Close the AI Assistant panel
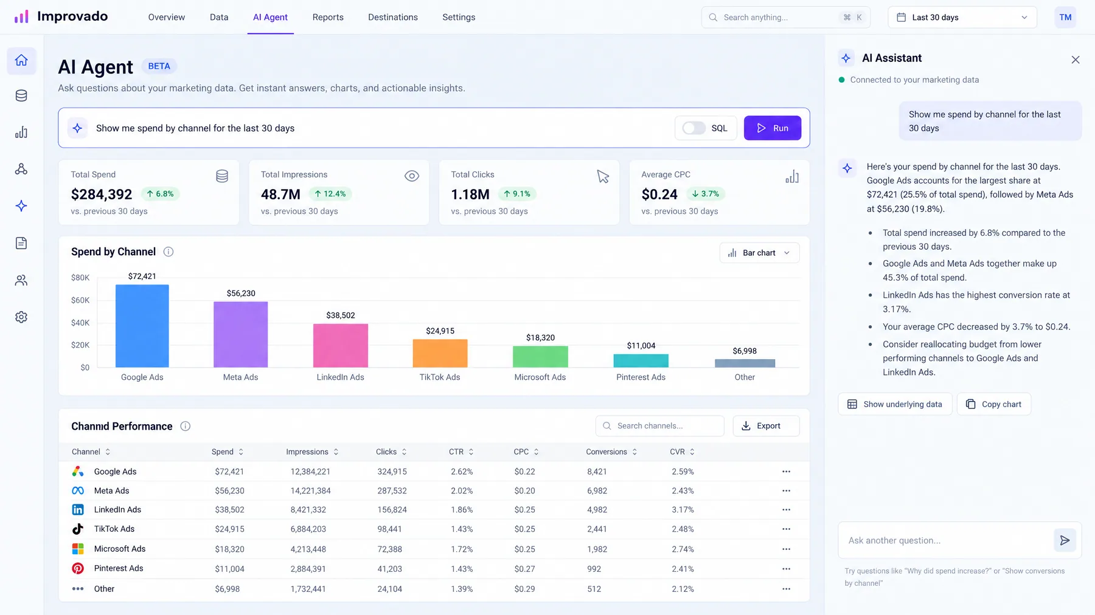1095x615 pixels. pos(1076,60)
